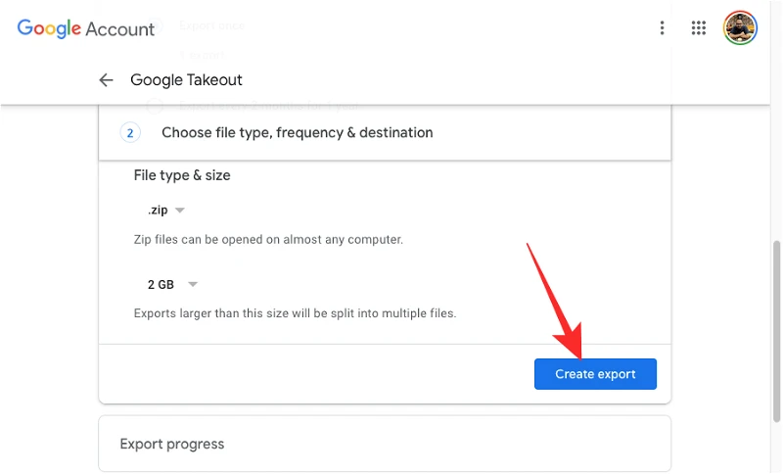Click the Google Takeout page title
This screenshot has height=474, width=783.
pos(186,80)
